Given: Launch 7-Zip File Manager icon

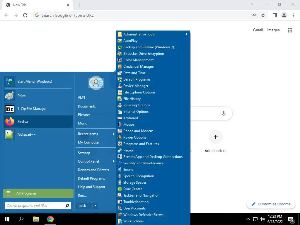Looking at the screenshot, I should pyautogui.click(x=10, y=109).
